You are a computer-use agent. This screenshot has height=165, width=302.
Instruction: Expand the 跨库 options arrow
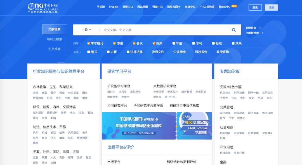81,44
